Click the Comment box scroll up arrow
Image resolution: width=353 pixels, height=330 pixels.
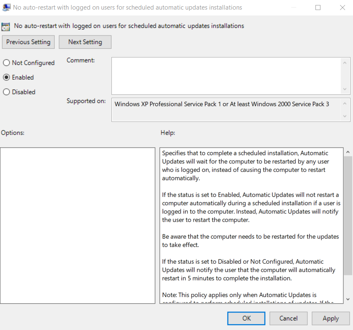(x=345, y=63)
